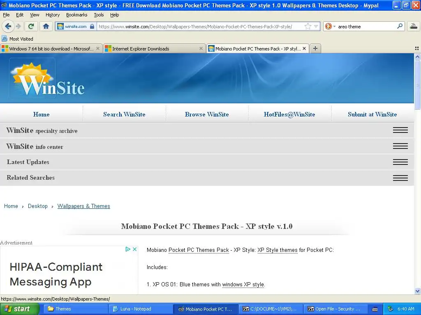Open the Windows start button

pyautogui.click(x=19, y=309)
